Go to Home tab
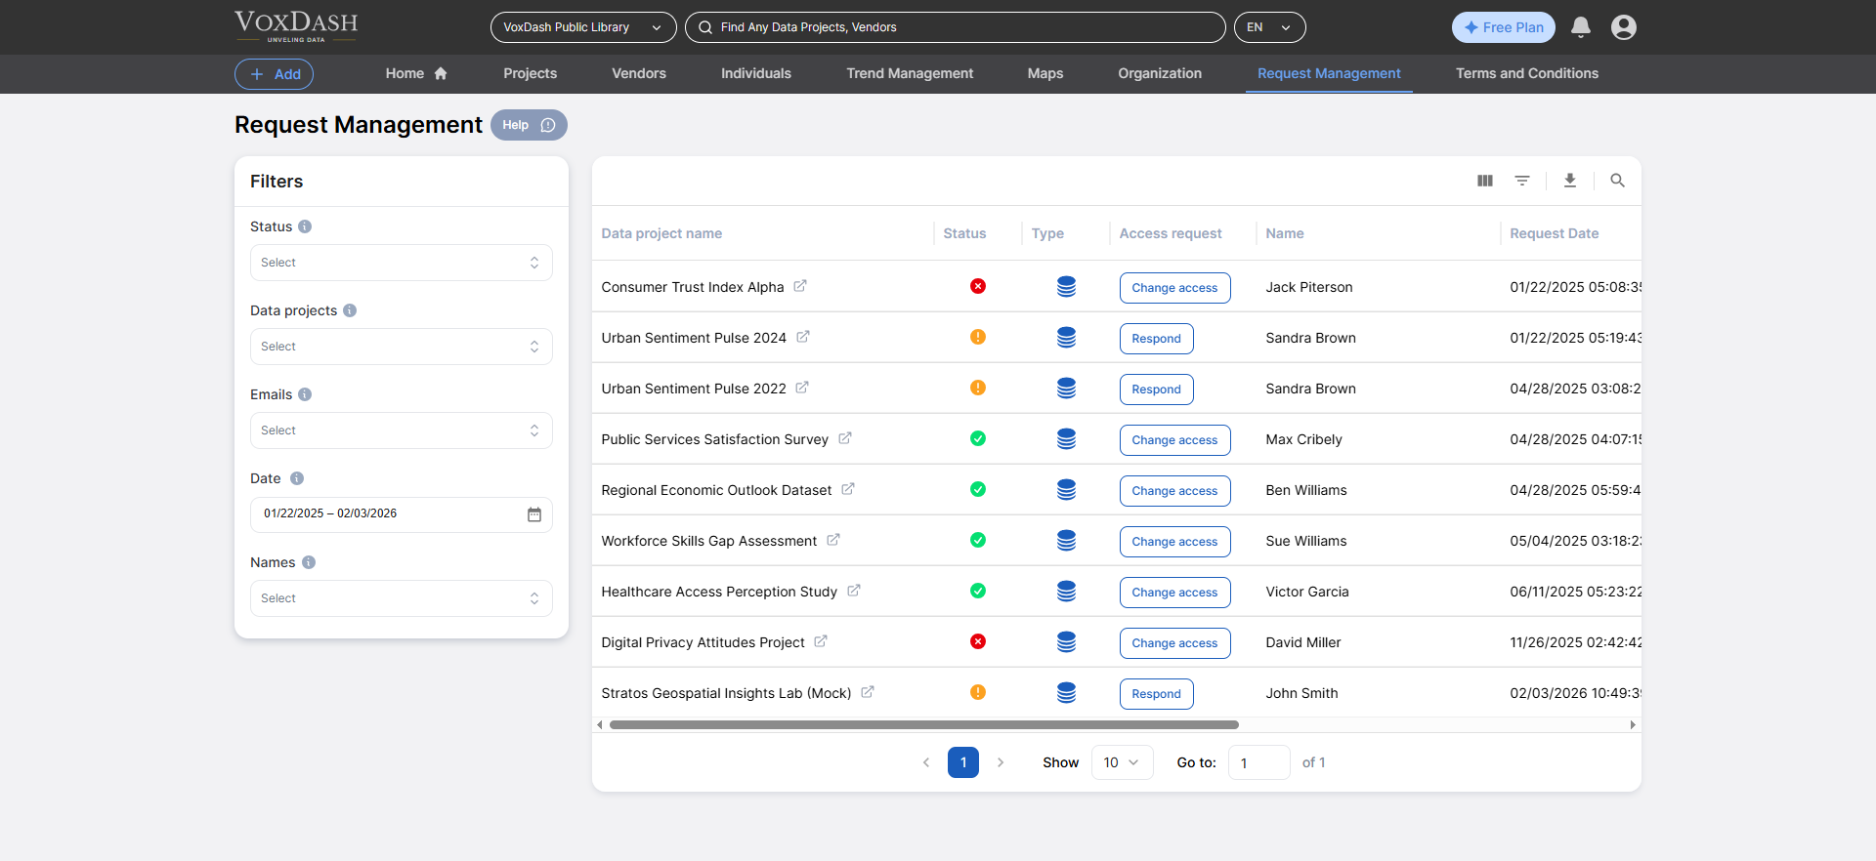 coord(416,73)
